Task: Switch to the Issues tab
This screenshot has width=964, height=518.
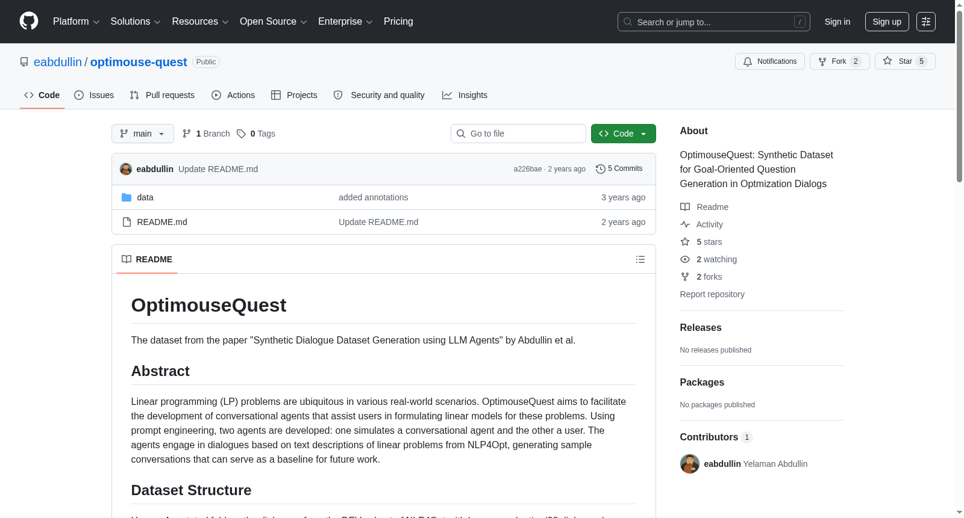Action: [x=94, y=95]
